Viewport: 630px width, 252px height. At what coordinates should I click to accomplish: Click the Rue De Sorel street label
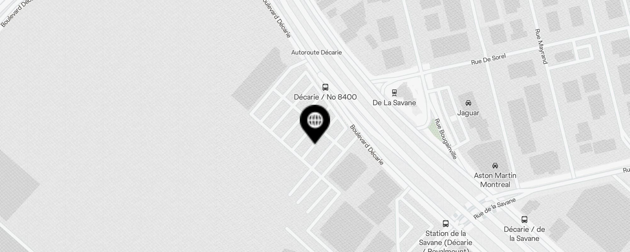489,59
